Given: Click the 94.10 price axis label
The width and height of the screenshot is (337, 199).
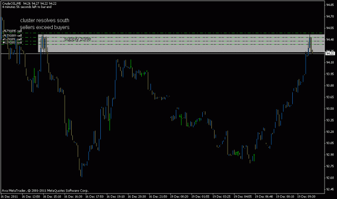Looking at the screenshot, I should (330, 62).
